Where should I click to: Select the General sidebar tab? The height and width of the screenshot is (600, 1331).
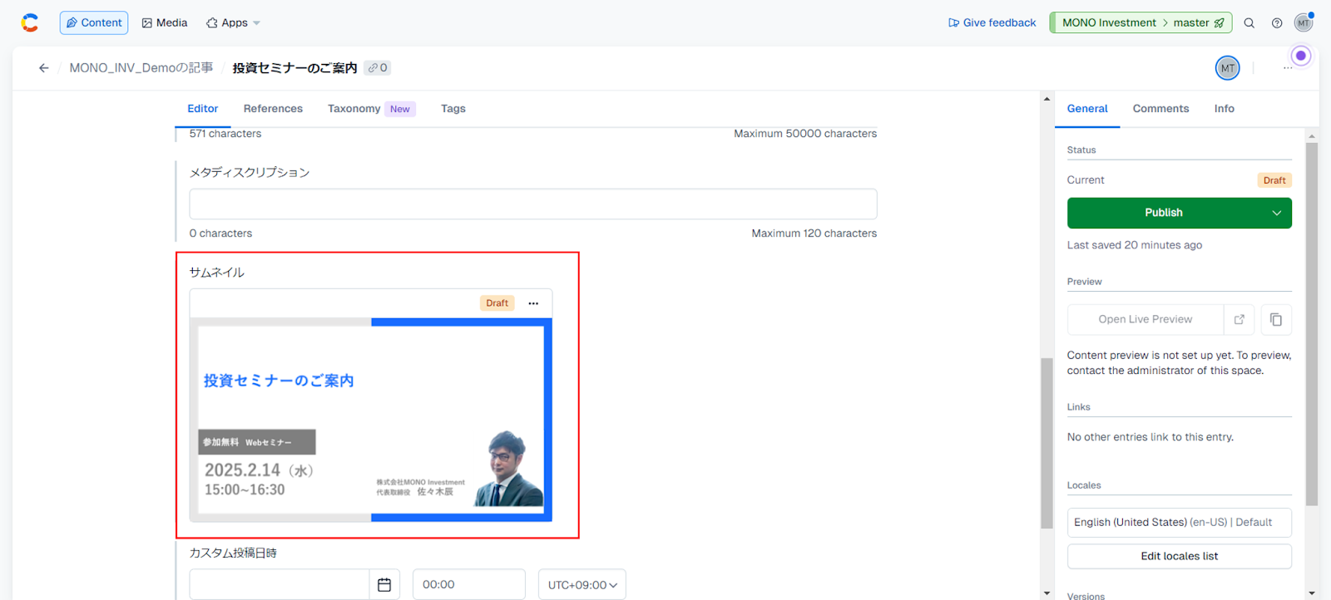click(x=1087, y=109)
